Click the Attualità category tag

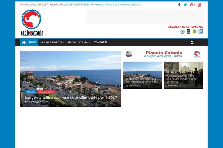(x=31, y=92)
